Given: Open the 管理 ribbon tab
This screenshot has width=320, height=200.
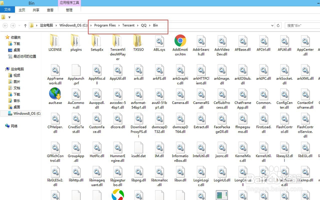Looking at the screenshot, I should [x=69, y=10].
